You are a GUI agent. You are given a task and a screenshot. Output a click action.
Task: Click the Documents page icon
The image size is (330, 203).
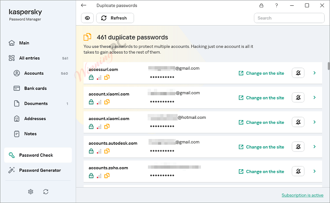(x=16, y=104)
